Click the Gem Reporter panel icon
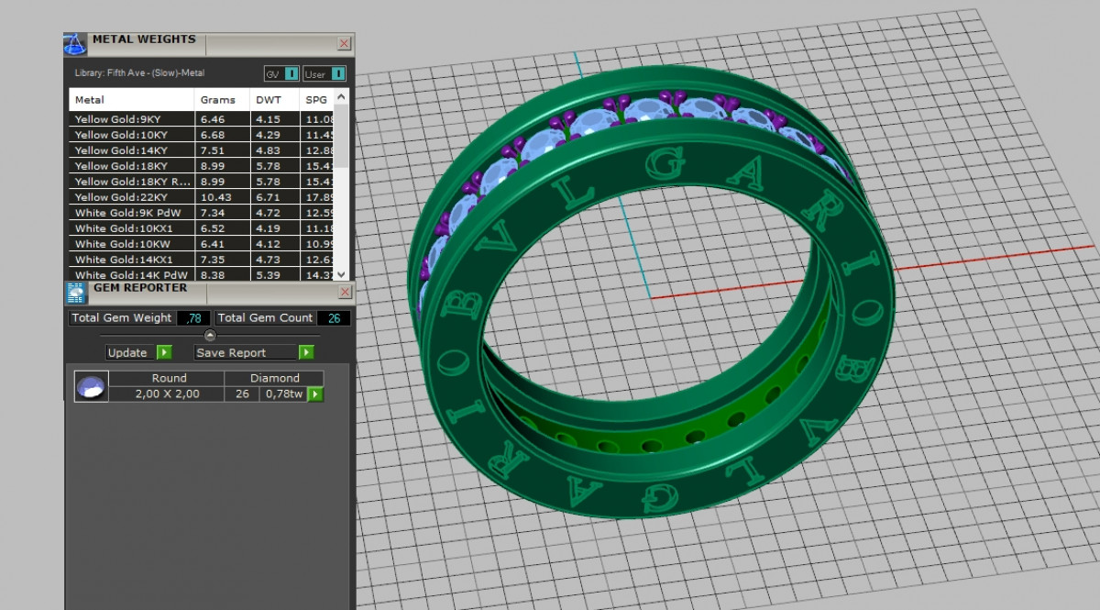Viewport: 1100px width, 610px height. (75, 294)
